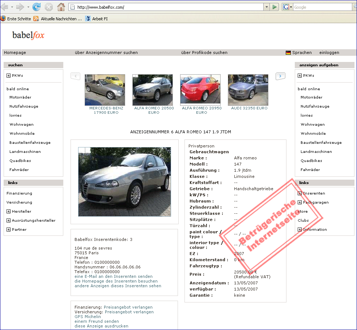Click the Versicherung link in left links

[x=20, y=202]
